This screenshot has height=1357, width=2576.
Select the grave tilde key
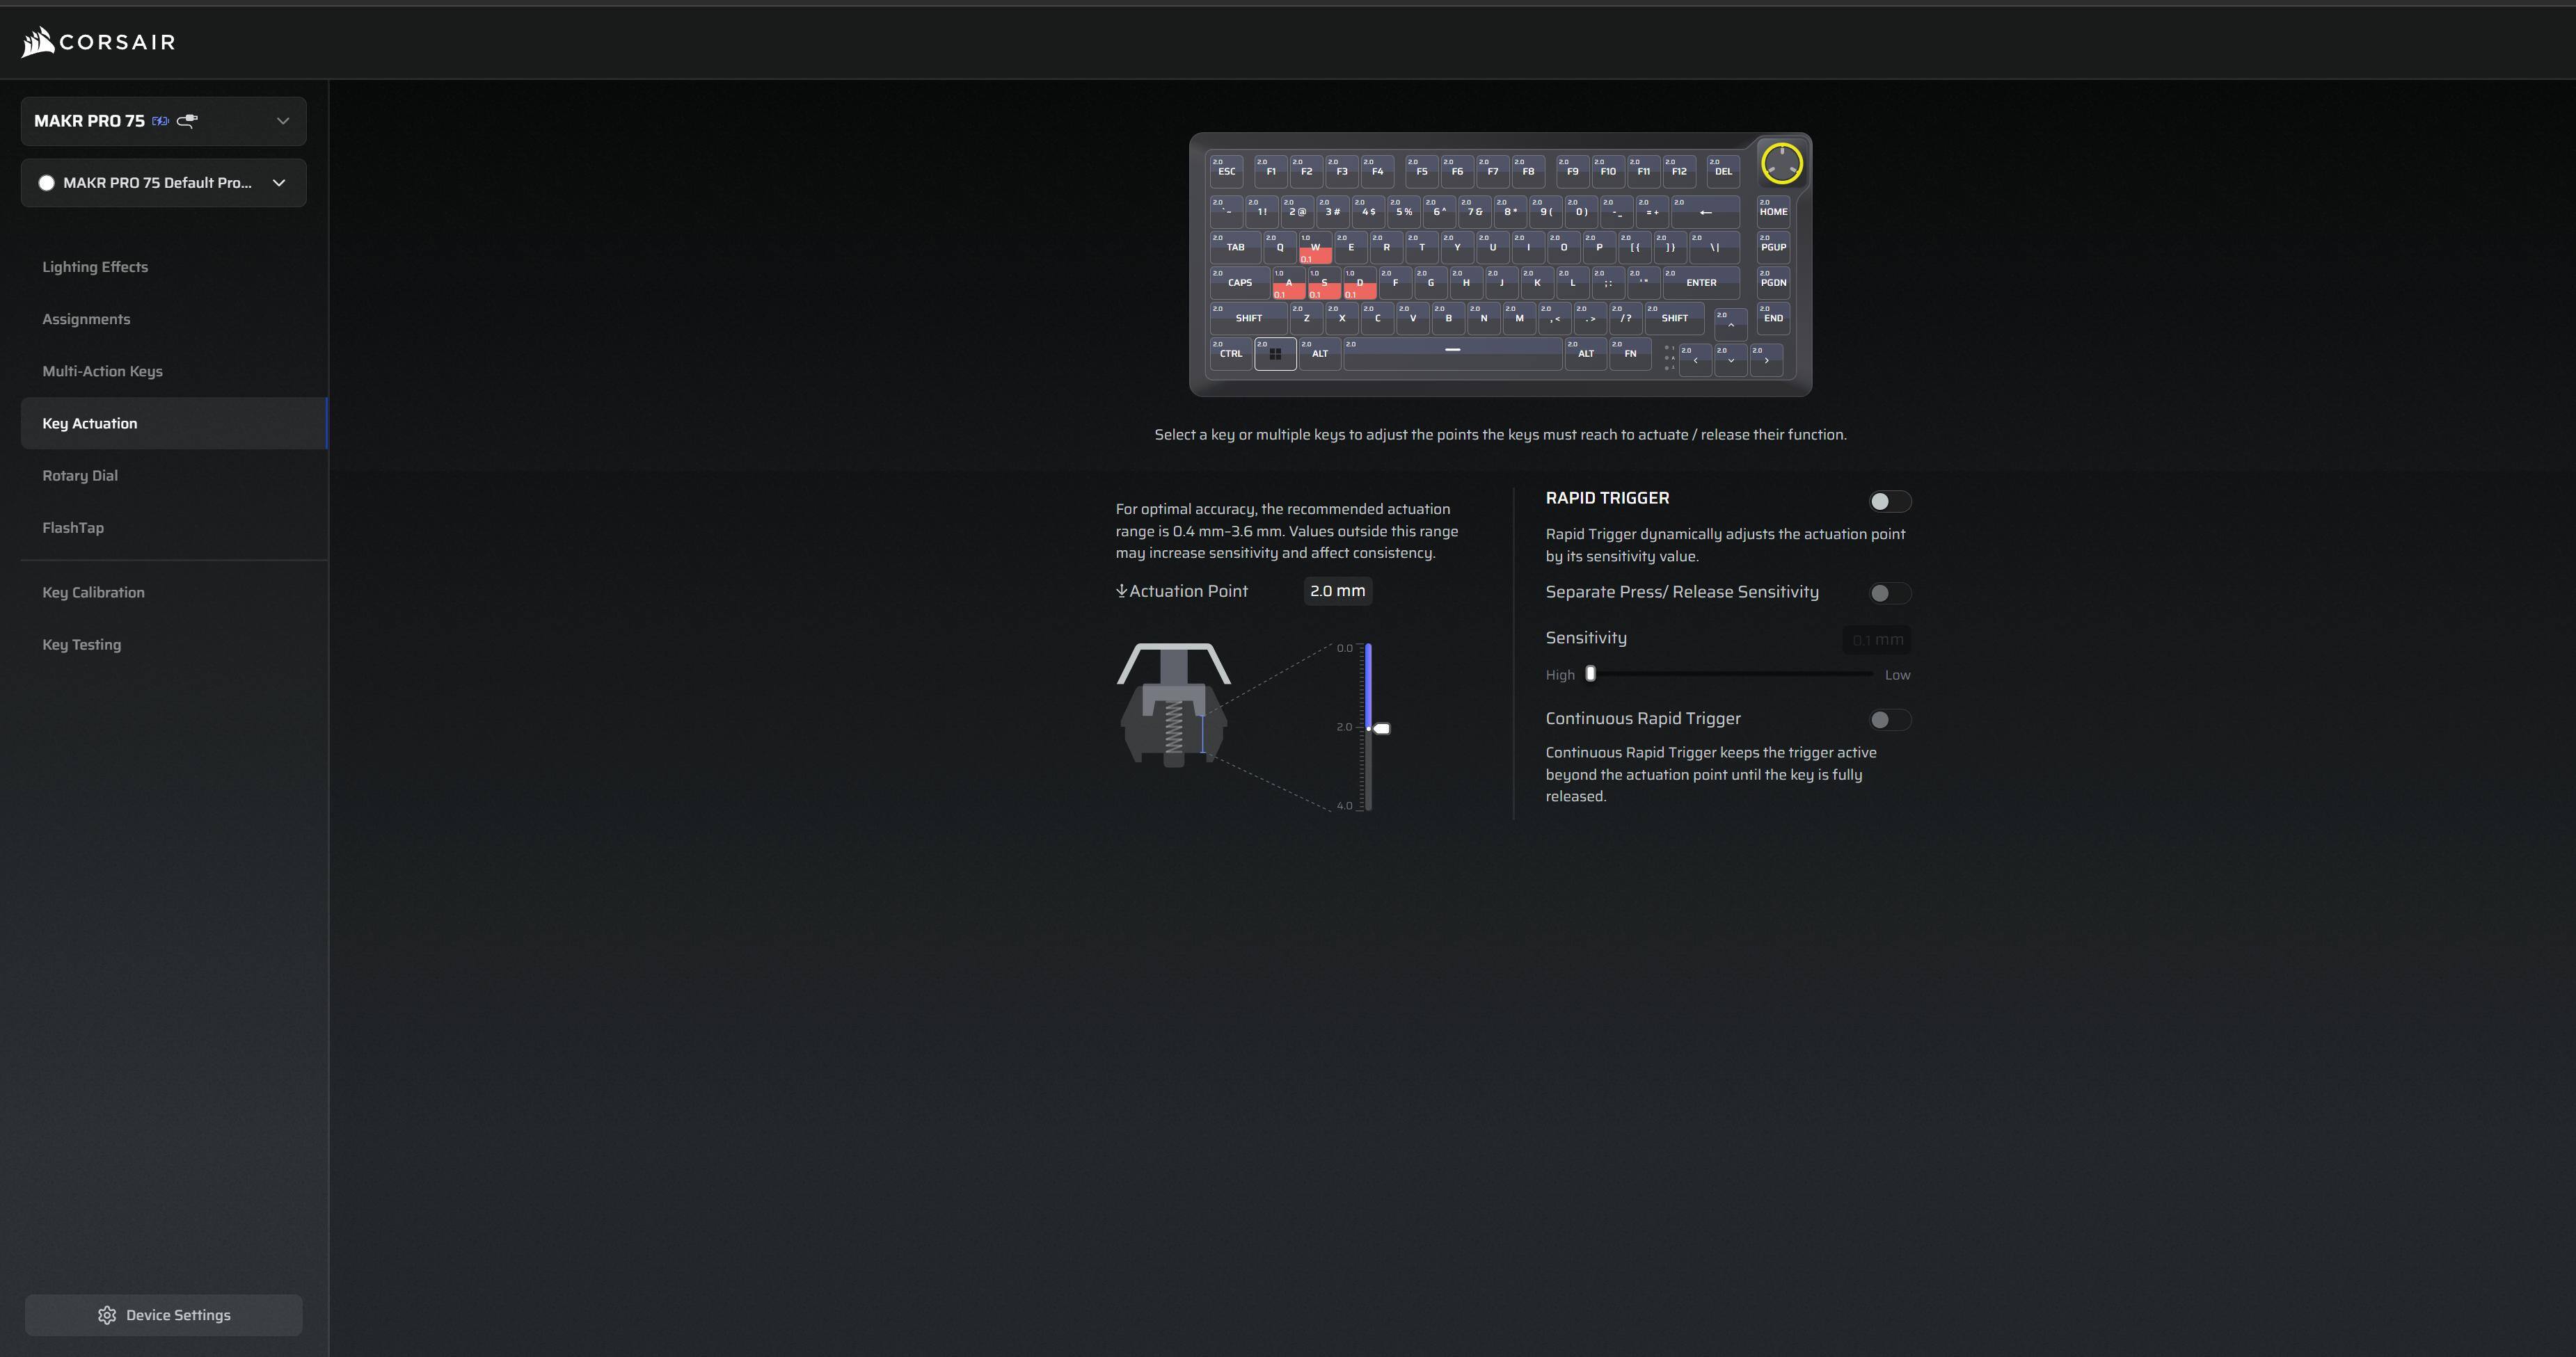[x=1226, y=212]
